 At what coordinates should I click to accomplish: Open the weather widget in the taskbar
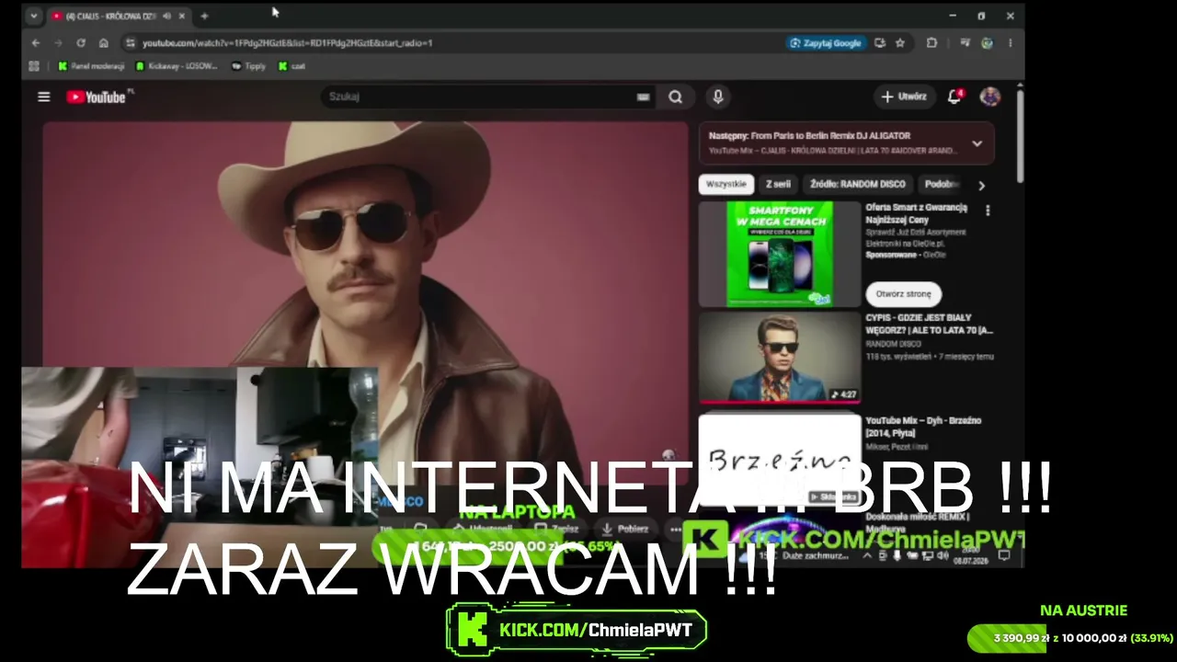[796, 555]
